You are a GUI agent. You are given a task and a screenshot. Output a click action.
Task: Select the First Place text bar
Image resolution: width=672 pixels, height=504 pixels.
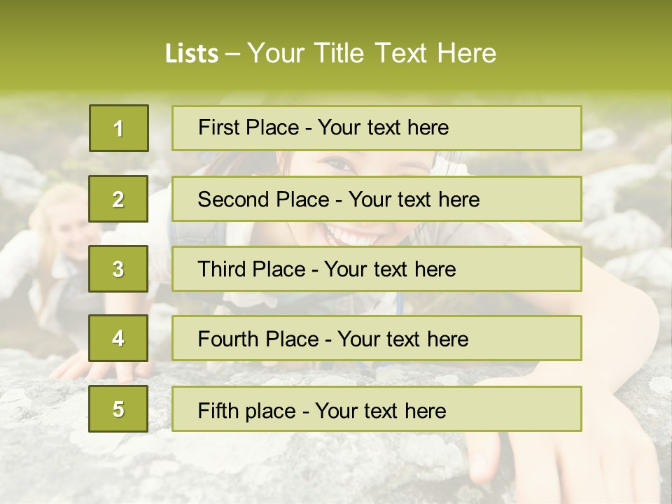tap(377, 128)
